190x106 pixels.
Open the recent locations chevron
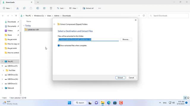coord(12,16)
